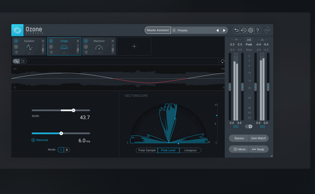The height and width of the screenshot is (194, 315).
Task: Click the right input gain slider handle
Action: pyautogui.click(x=242, y=87)
